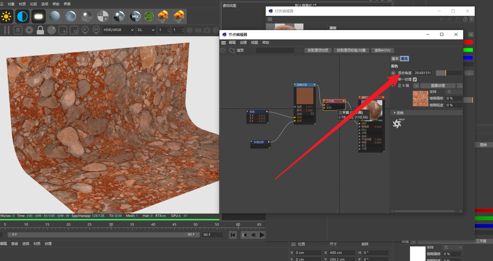Click the glowing area light icon
Viewport: 493px width, 261px height.
pos(39,16)
